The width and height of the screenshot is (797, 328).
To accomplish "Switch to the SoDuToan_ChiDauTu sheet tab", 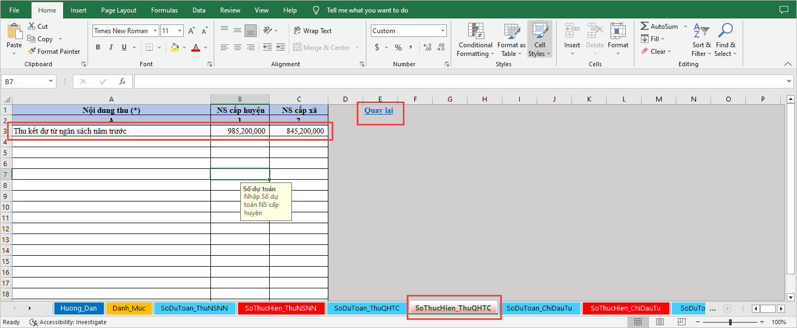I will [539, 308].
